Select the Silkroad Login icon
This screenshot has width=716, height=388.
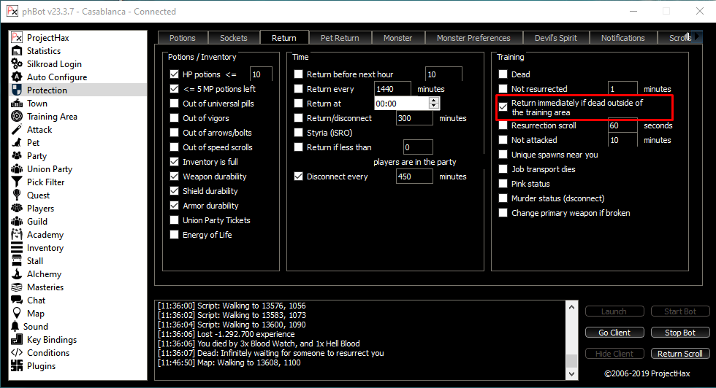[17, 64]
